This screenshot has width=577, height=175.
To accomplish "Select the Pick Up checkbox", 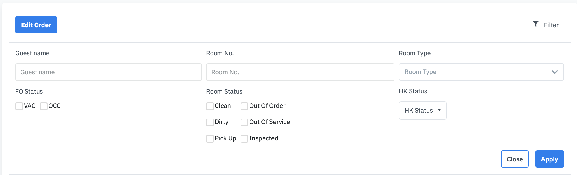I will pyautogui.click(x=210, y=139).
